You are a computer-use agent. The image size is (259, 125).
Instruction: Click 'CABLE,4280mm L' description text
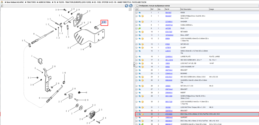click(x=187, y=25)
